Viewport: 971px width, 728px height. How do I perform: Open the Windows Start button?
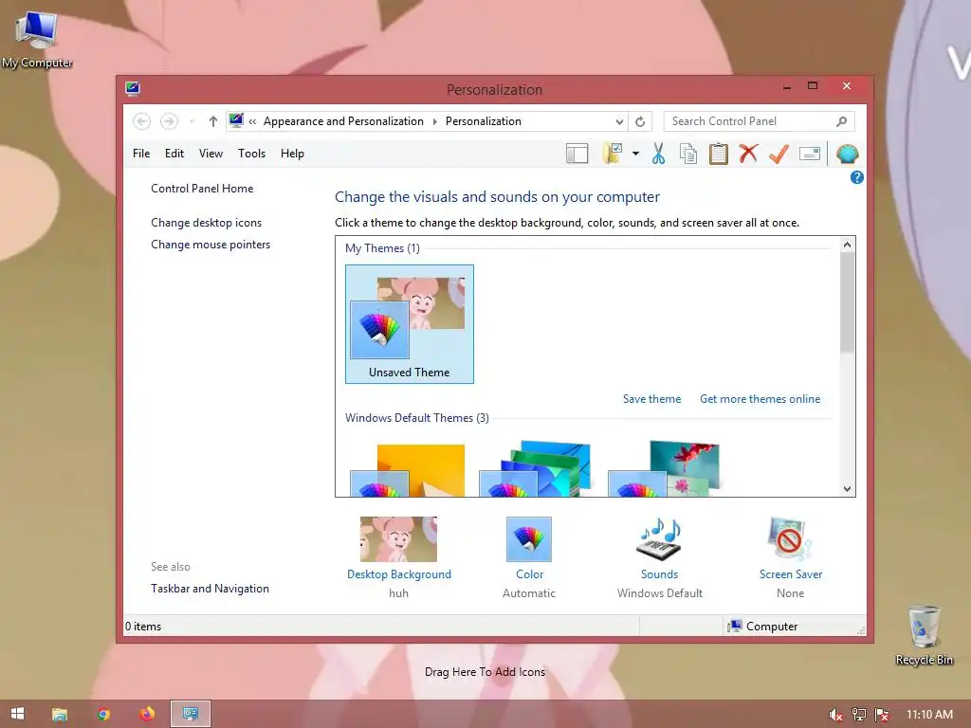pyautogui.click(x=17, y=714)
